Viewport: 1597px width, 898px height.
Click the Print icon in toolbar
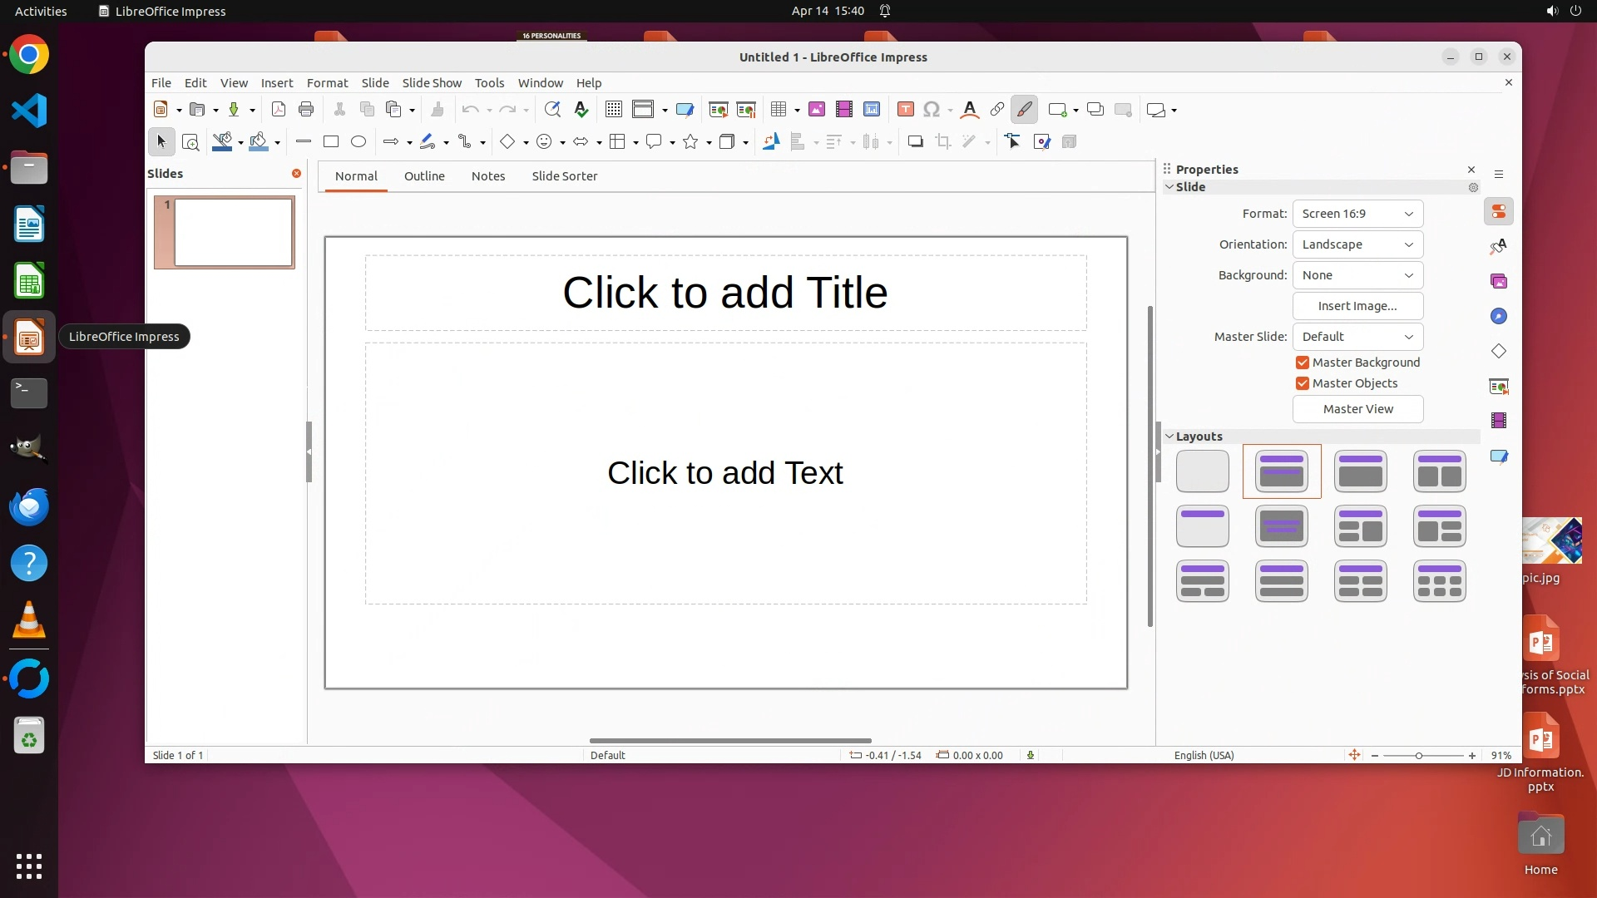point(306,110)
